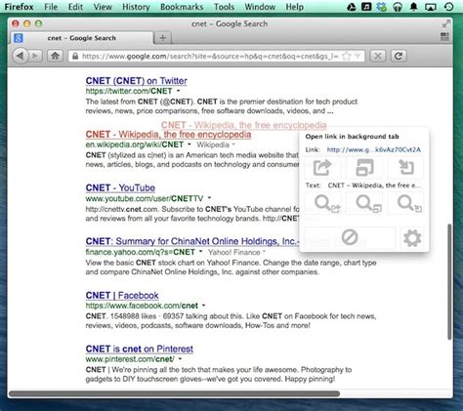The width and height of the screenshot is (463, 411).
Task: Open CNET (CNET) on Twitter result
Action: pyautogui.click(x=137, y=81)
